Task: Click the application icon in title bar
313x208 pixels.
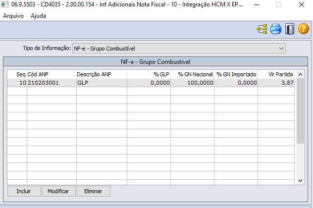Action: pyautogui.click(x=4, y=4)
